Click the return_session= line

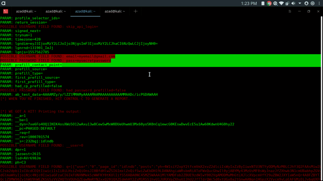[x=24, y=22]
